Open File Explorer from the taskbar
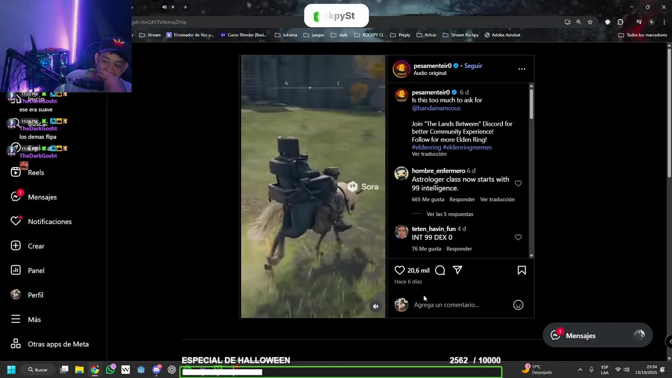 (79, 370)
